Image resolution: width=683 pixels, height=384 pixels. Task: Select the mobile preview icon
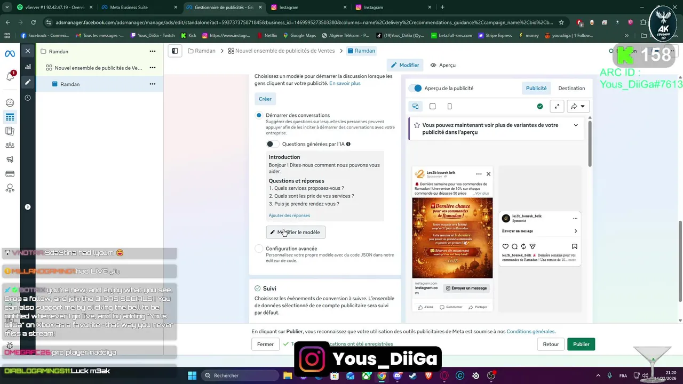click(x=449, y=106)
